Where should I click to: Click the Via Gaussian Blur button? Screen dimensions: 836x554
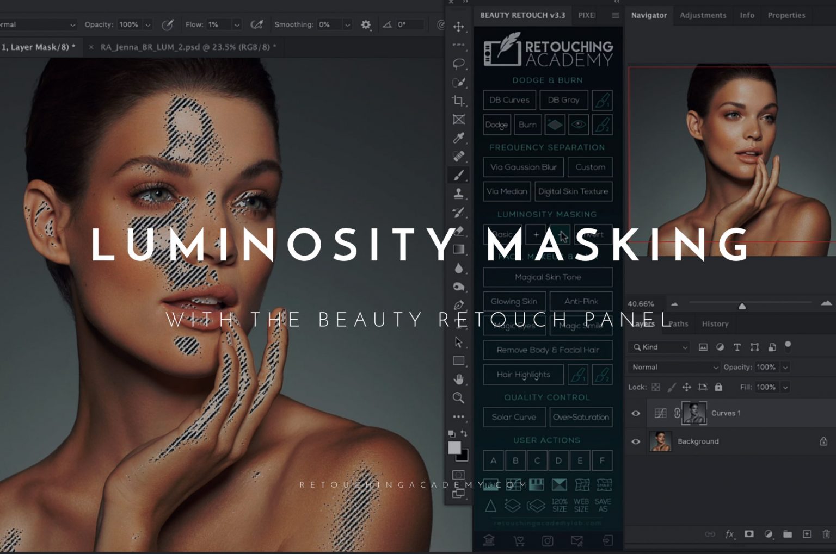click(522, 167)
